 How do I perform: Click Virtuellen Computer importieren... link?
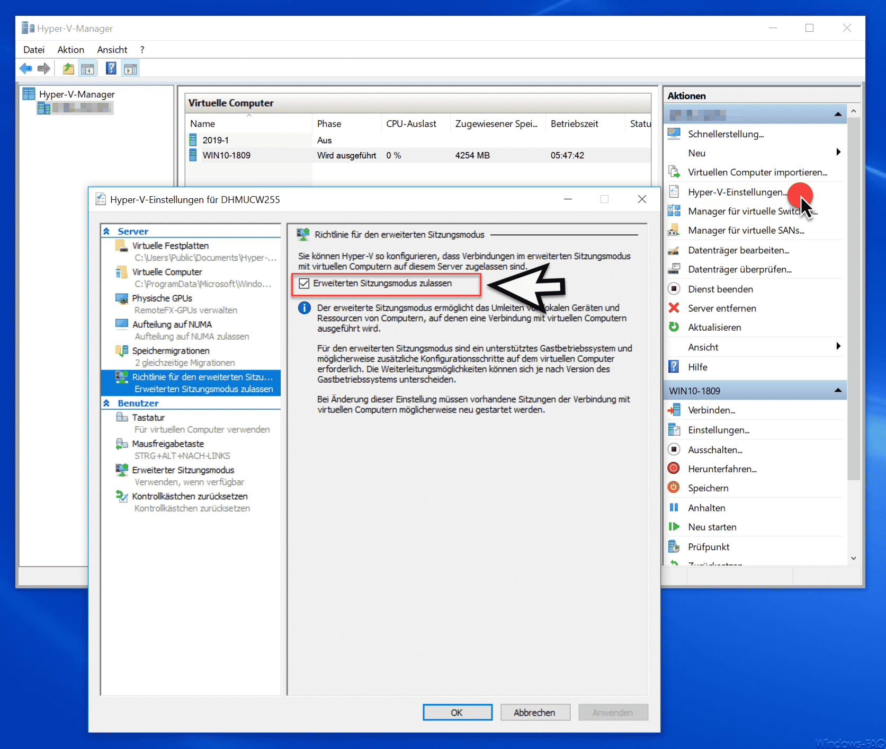pyautogui.click(x=757, y=172)
